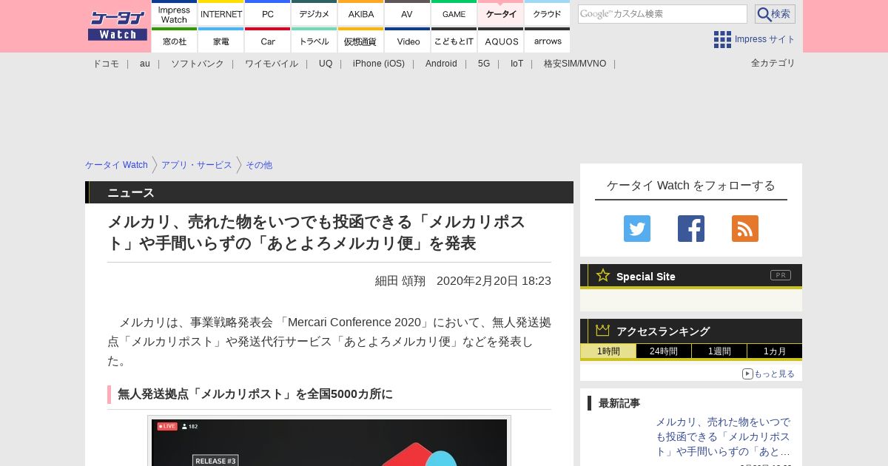The image size is (888, 466).
Task: Open the Twitter follow icon
Action: [637, 229]
